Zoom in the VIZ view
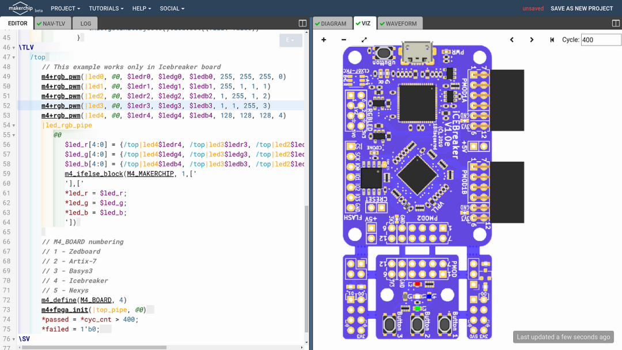This screenshot has width=622, height=350. coord(324,40)
